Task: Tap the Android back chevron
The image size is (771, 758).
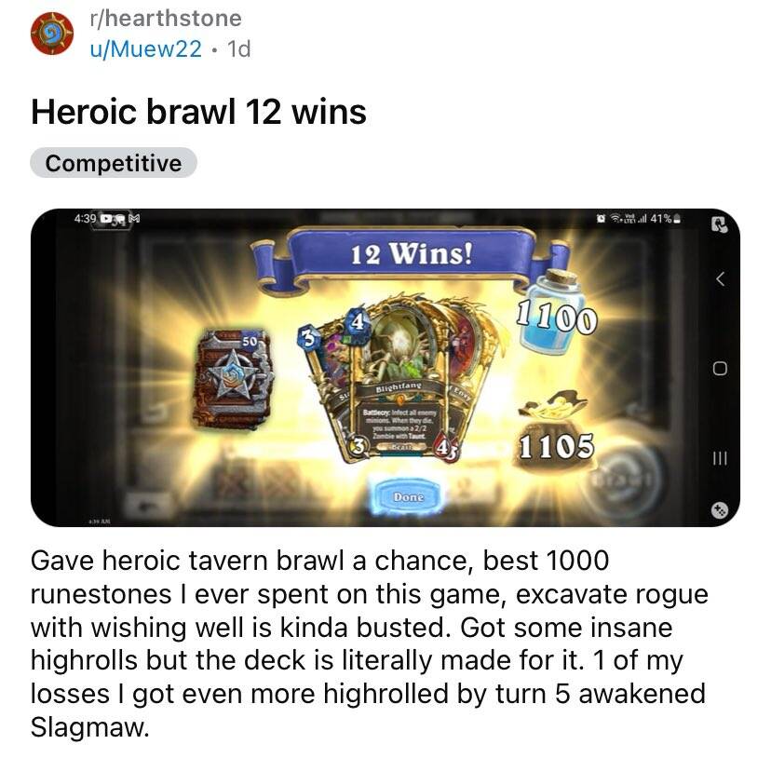Action: pos(720,279)
